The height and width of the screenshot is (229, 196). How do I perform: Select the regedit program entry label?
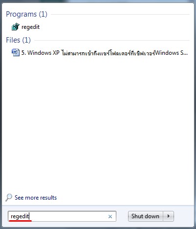(30, 27)
